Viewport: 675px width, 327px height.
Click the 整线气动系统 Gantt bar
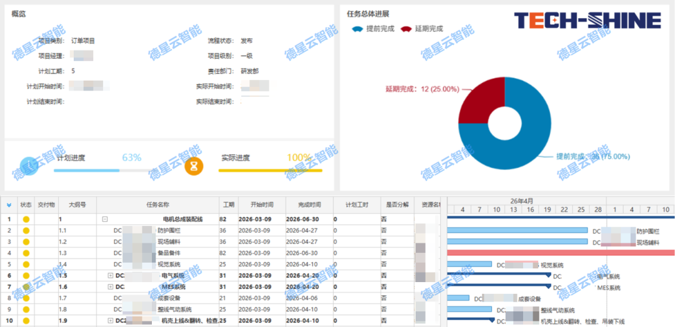(469, 309)
